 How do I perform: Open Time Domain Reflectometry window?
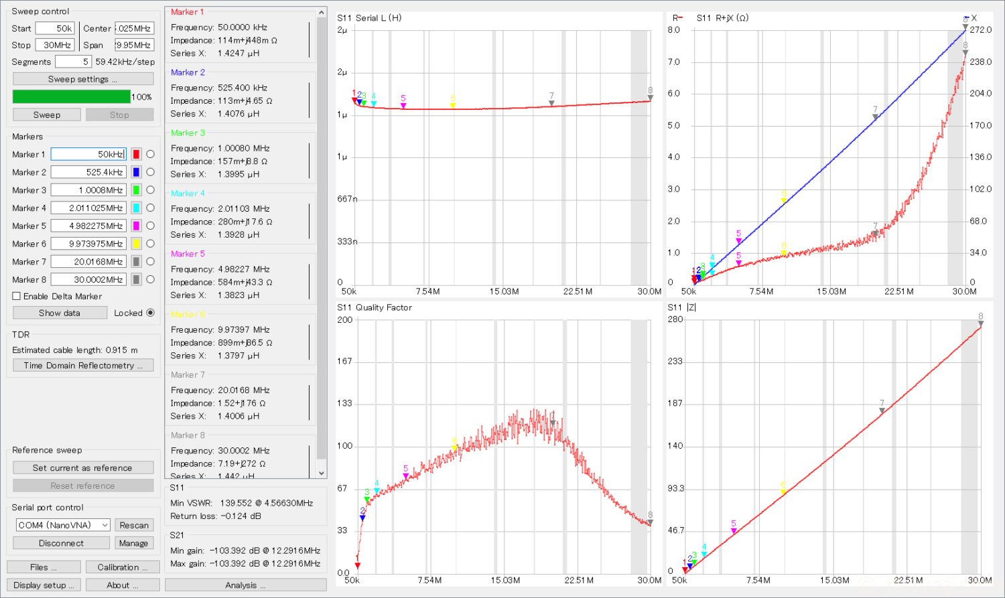coord(83,366)
